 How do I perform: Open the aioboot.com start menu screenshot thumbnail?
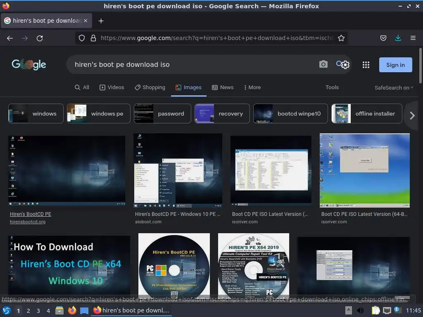coord(178,170)
